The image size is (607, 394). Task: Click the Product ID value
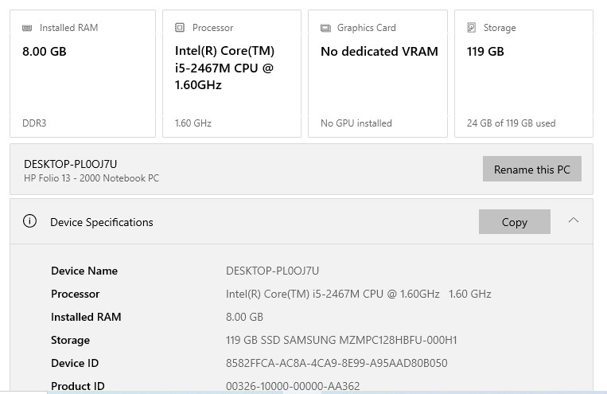293,386
